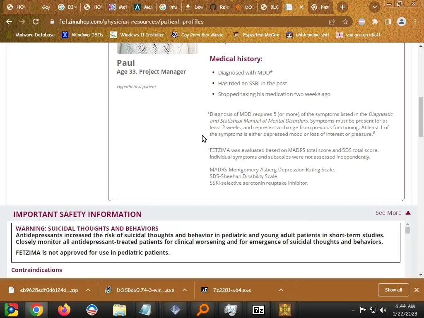
Task: Click the safety information box scrollbar
Action: 407,230
